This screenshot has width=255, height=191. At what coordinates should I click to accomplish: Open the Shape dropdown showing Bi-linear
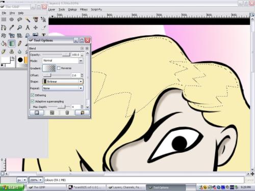click(63, 81)
